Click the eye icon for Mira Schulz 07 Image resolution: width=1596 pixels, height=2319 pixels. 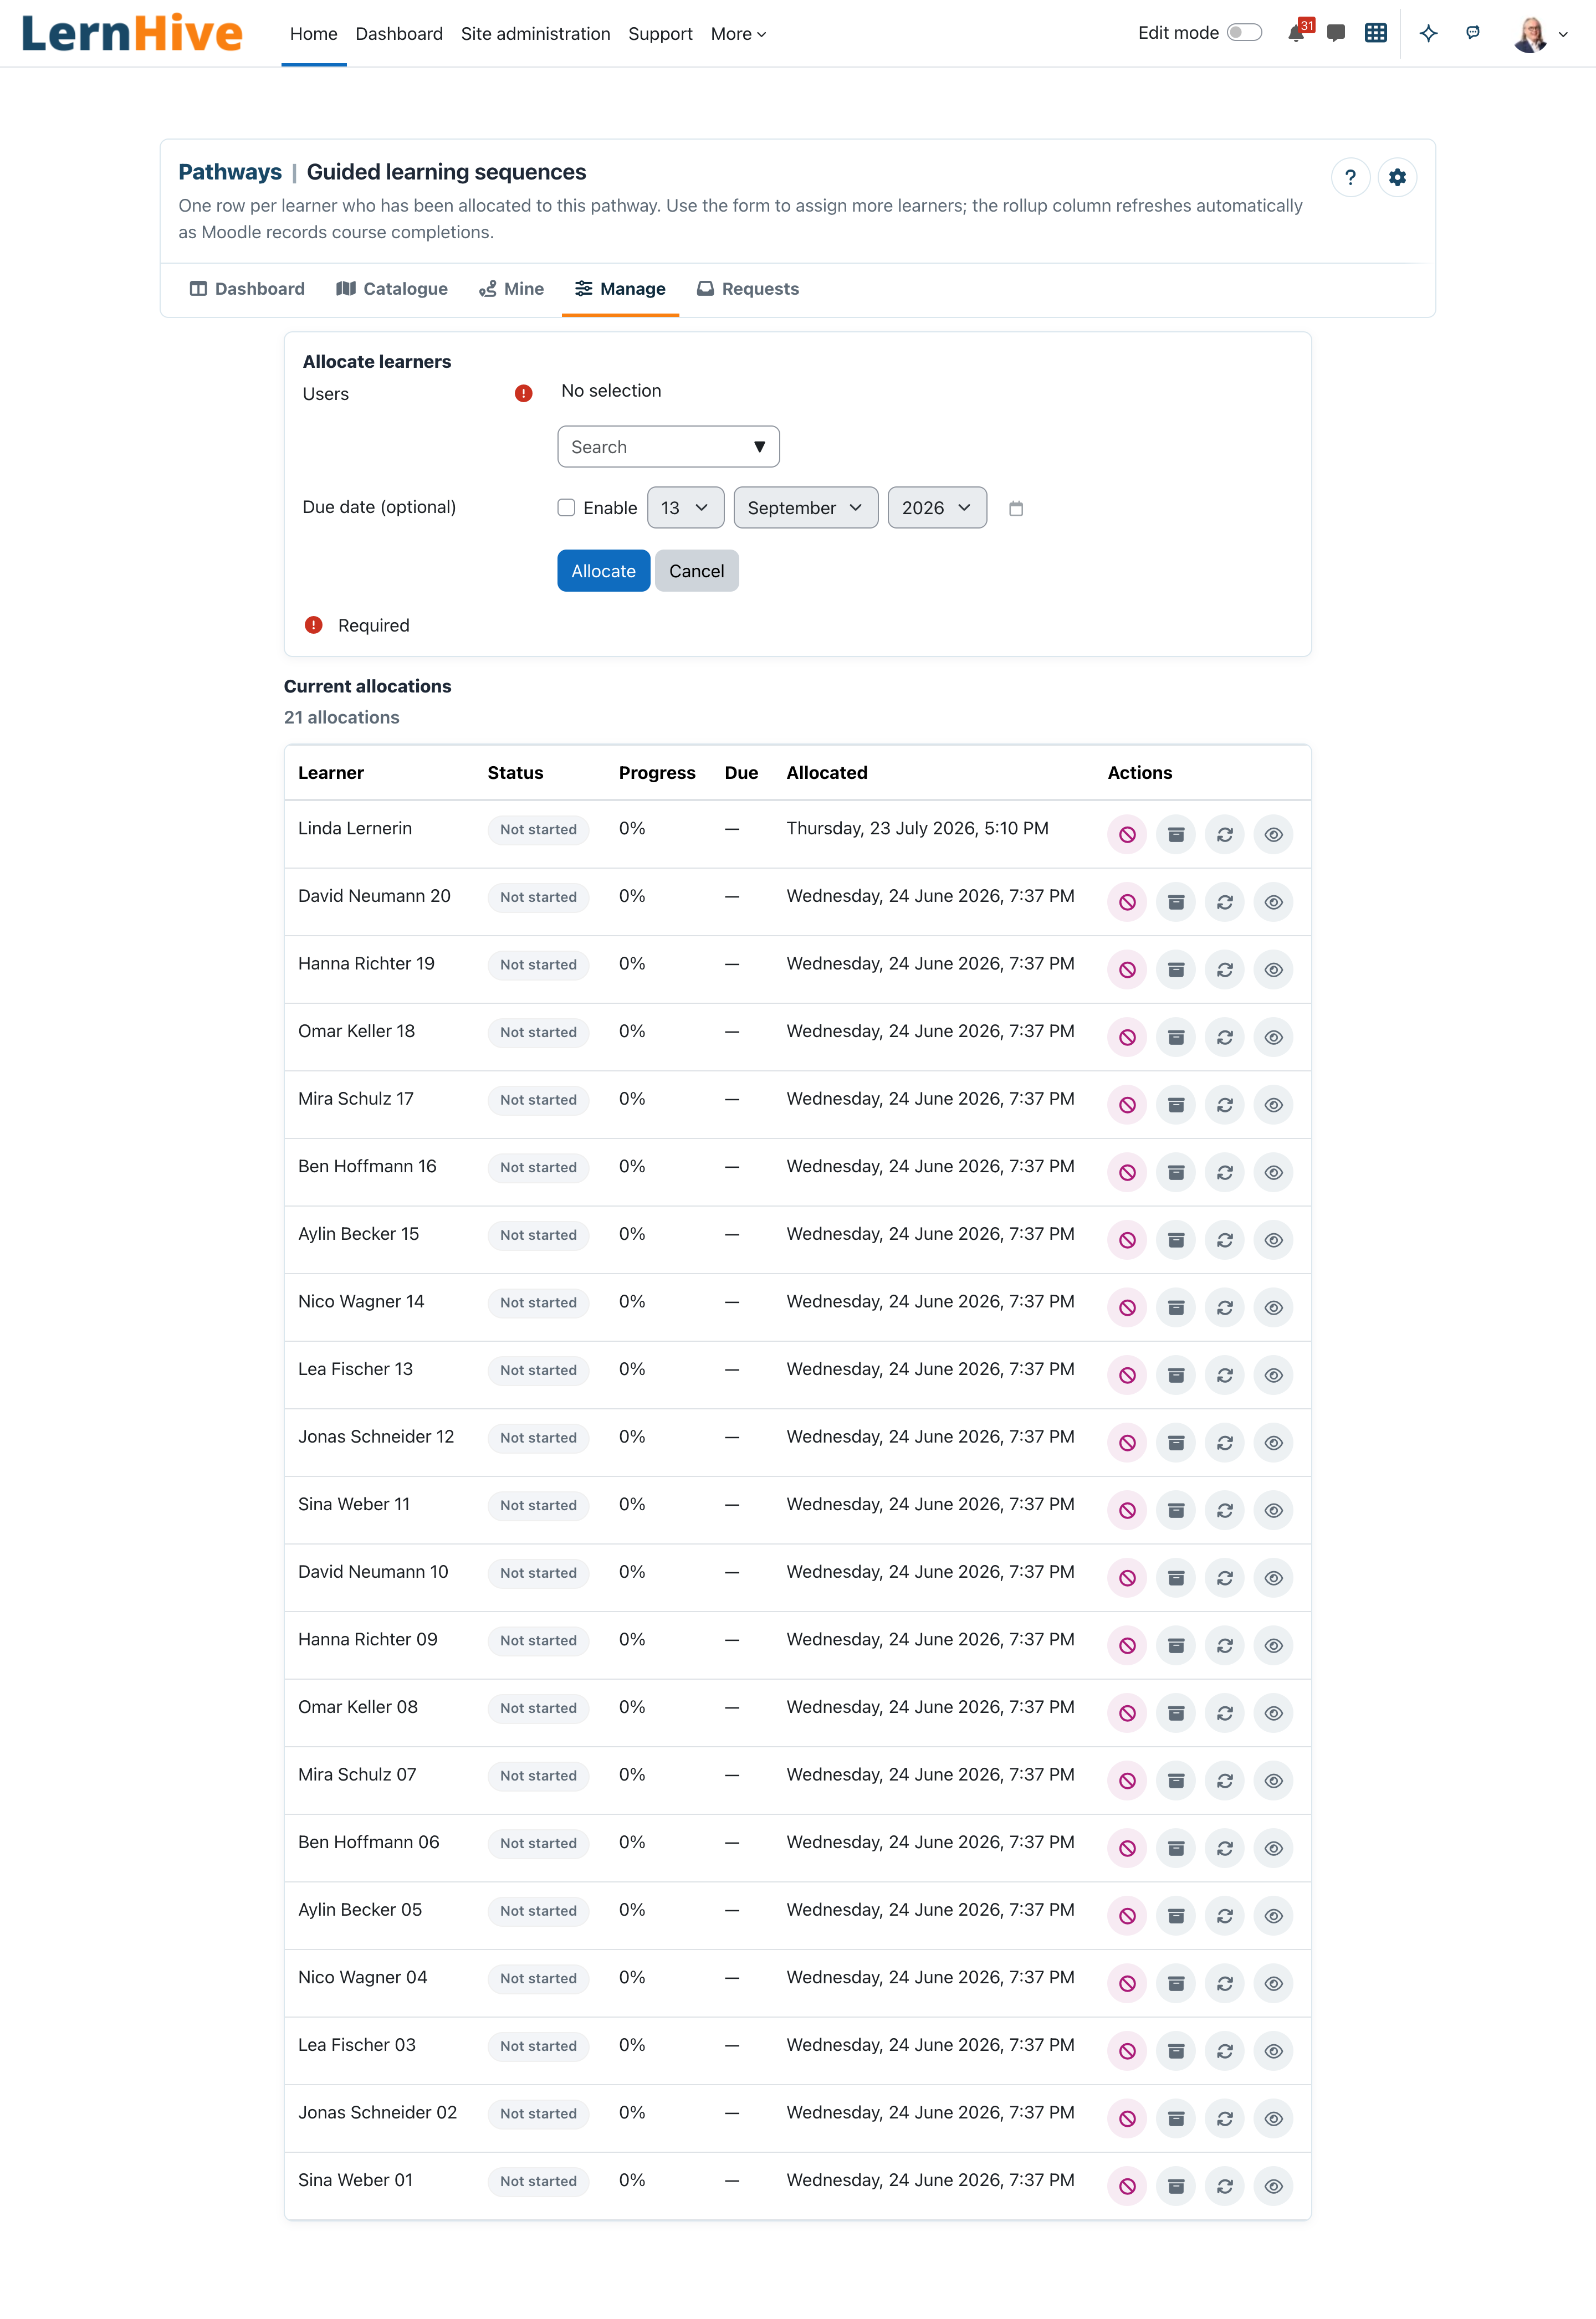[x=1273, y=1780]
